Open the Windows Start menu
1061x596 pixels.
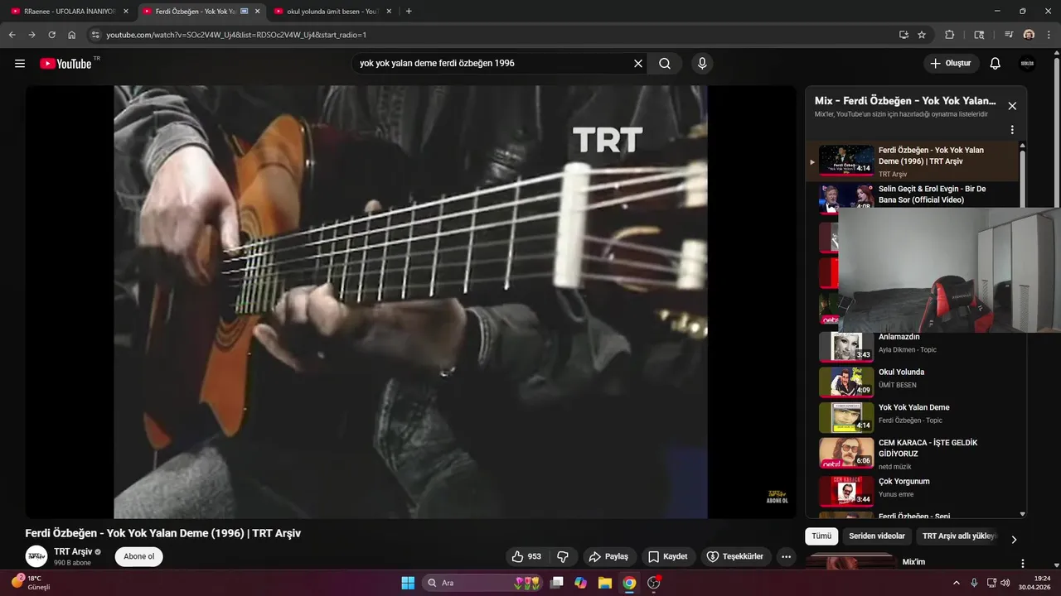(408, 583)
